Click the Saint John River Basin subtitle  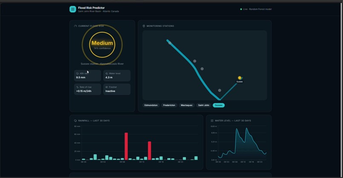point(98,11)
